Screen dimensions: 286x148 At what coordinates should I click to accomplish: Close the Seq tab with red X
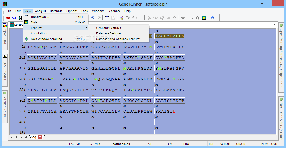point(40,137)
